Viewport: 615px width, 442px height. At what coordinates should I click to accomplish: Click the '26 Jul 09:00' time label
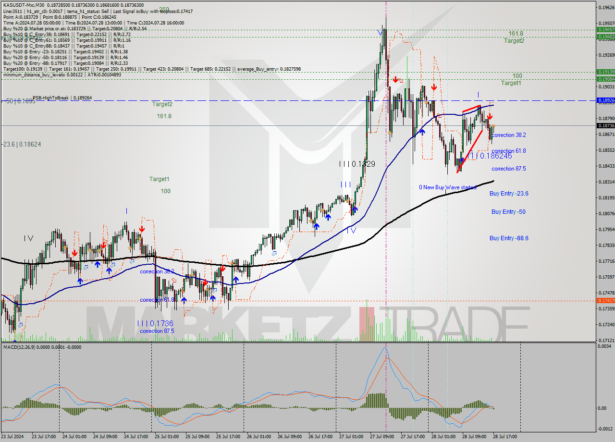290,437
